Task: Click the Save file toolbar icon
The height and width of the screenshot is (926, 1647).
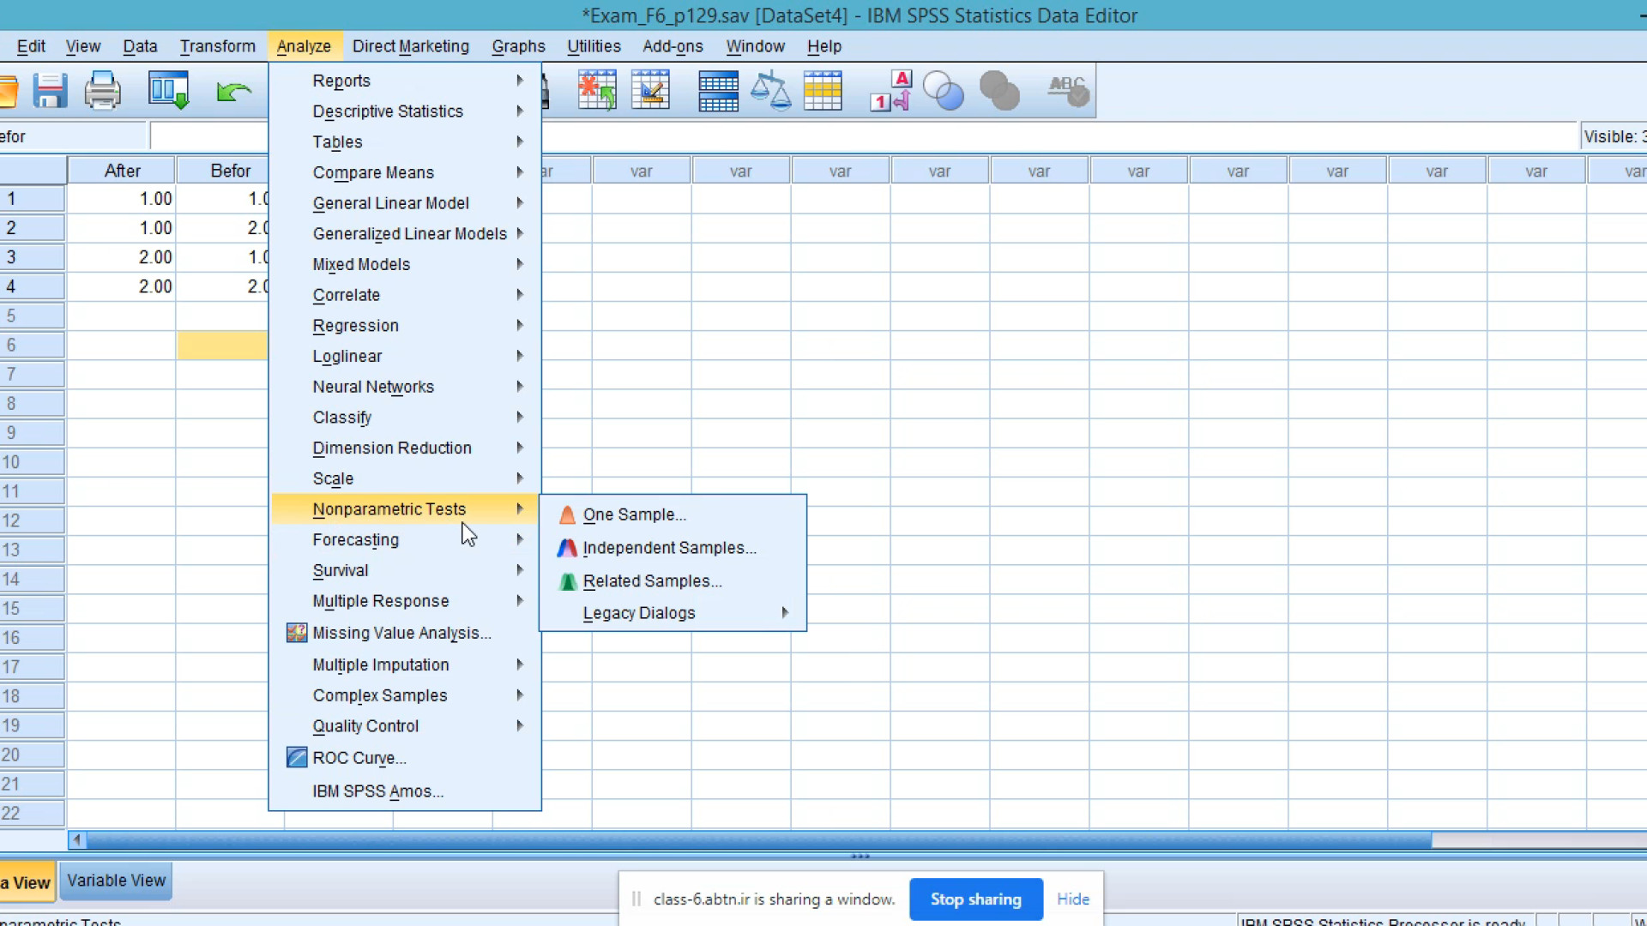Action: coord(50,90)
